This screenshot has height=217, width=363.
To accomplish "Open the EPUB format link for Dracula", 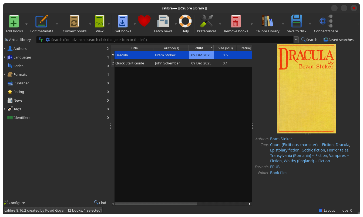I will tap(275, 167).
